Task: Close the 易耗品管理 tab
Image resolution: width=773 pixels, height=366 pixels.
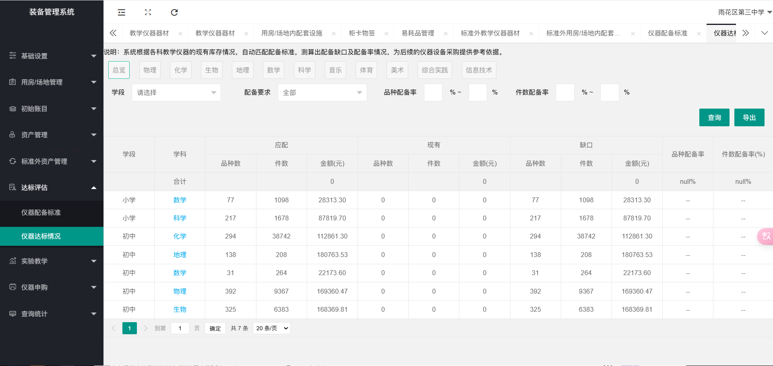Action: [446, 34]
